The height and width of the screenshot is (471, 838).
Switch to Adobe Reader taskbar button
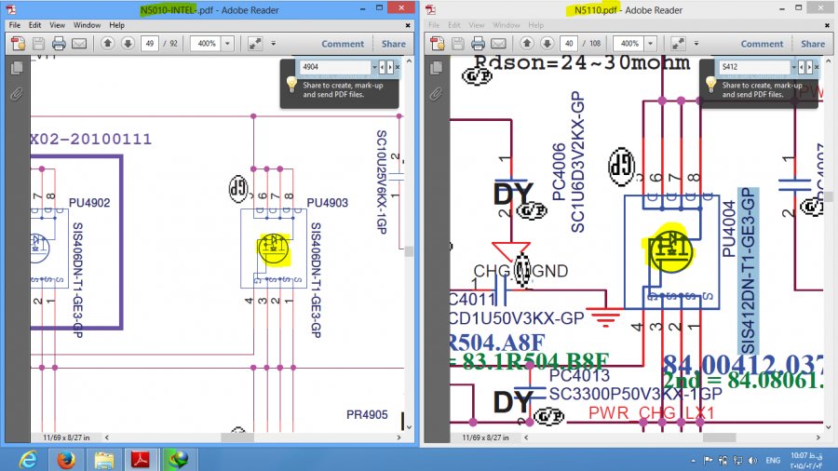pos(140,460)
